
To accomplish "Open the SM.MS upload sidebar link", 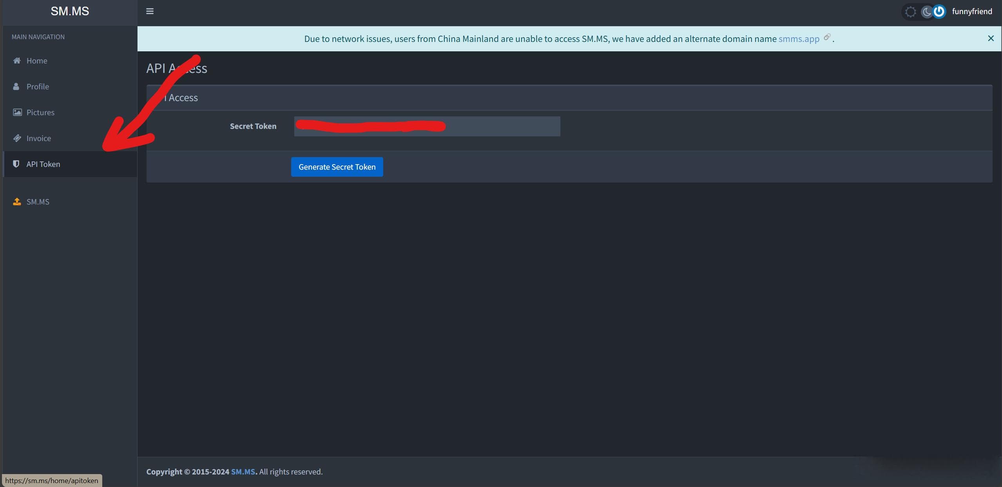I will (x=70, y=202).
